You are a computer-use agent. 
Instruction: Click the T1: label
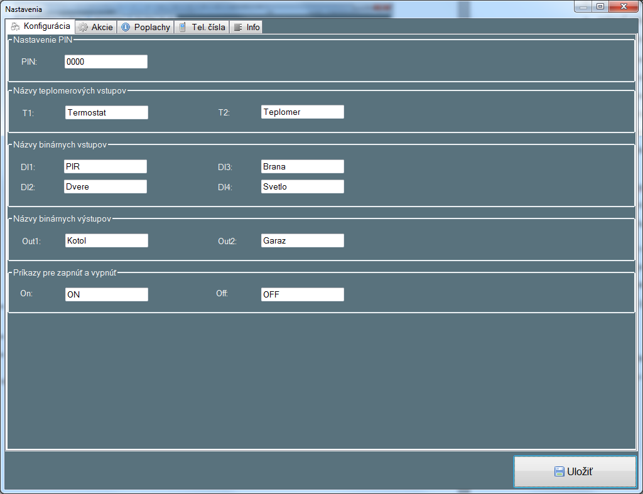[28, 113]
